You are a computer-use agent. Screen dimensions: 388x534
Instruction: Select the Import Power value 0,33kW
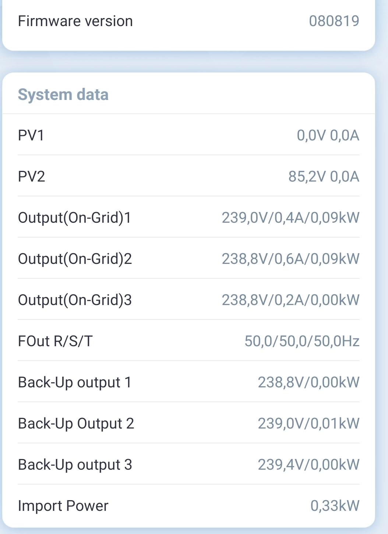pos(335,506)
